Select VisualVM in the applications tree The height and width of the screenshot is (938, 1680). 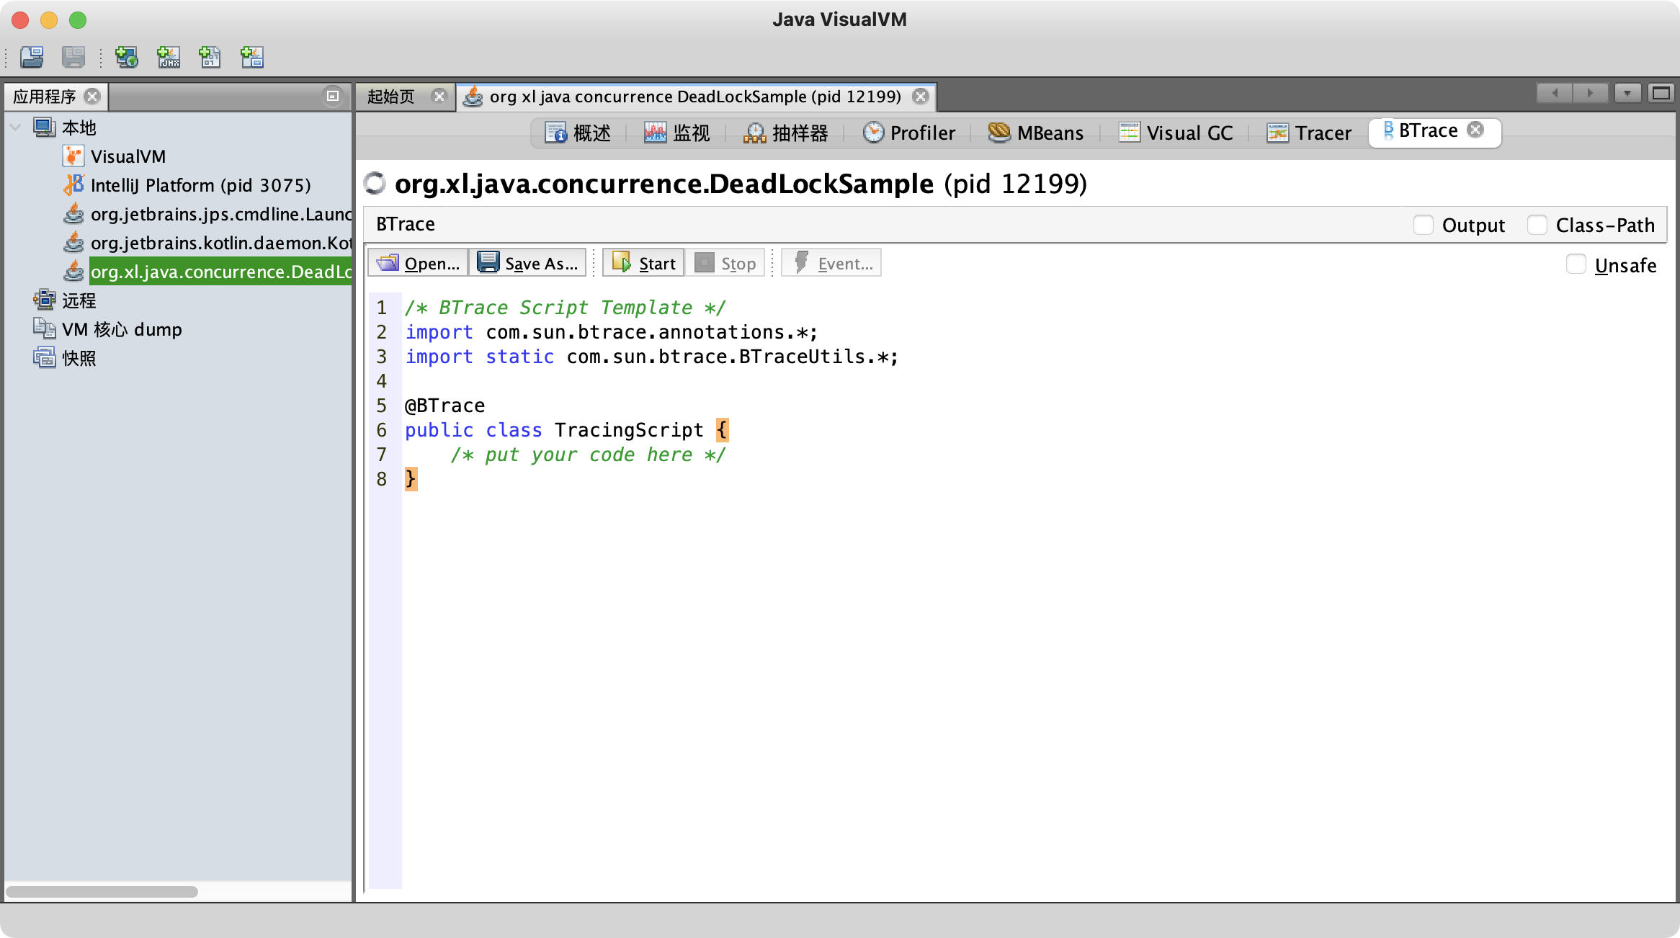point(128,156)
